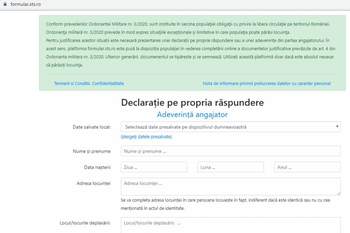Open the Termeni si Conditii. Confidentialitate link
Viewport: 350px width, 233px height.
89,83
